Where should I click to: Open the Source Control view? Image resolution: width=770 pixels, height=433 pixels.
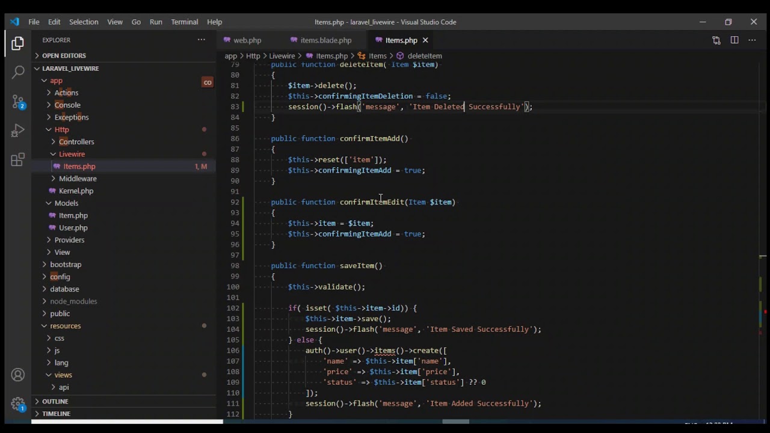click(17, 102)
